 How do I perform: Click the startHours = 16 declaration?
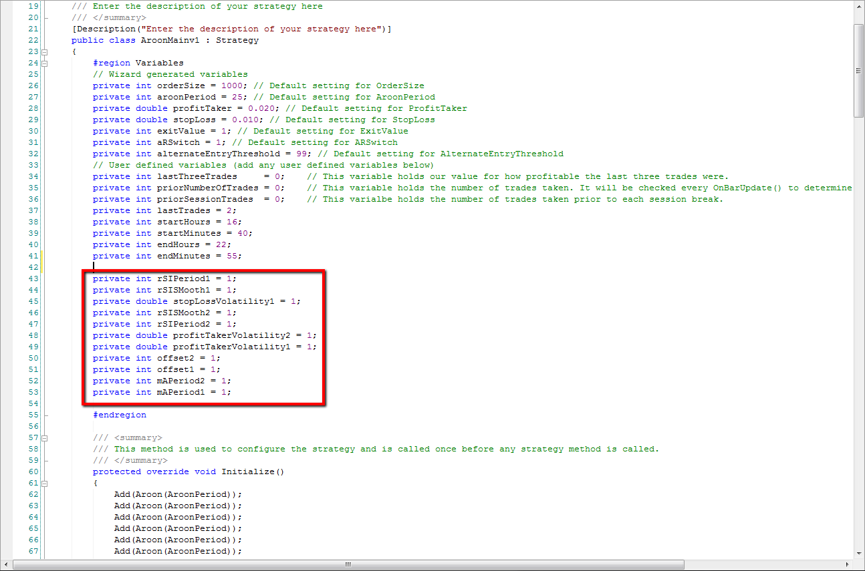tap(167, 222)
